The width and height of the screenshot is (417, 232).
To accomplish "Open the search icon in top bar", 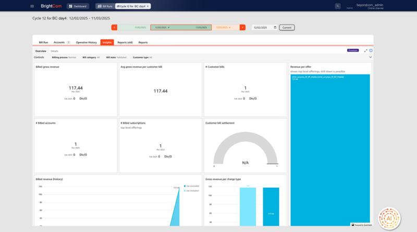I will (x=337, y=6).
